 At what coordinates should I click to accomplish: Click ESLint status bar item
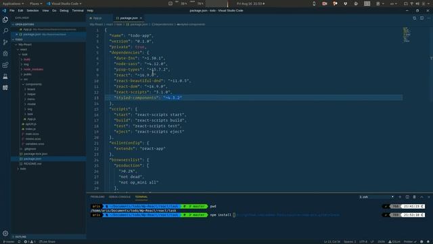pyautogui.click(x=394, y=241)
